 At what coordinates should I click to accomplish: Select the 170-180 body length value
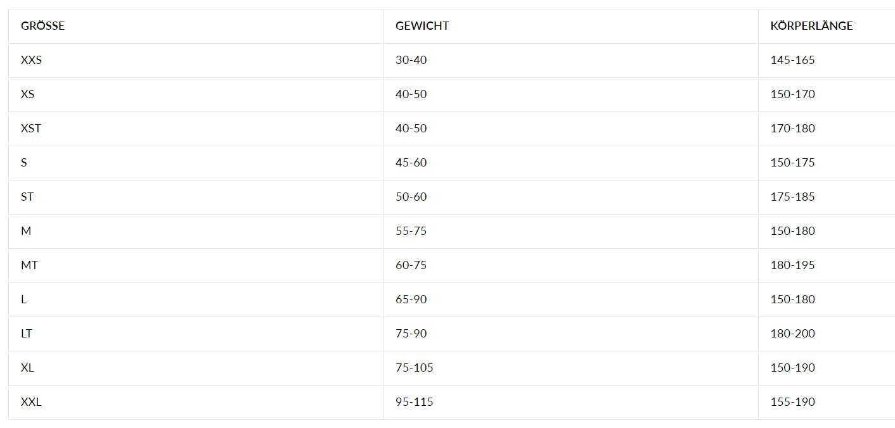(x=793, y=129)
